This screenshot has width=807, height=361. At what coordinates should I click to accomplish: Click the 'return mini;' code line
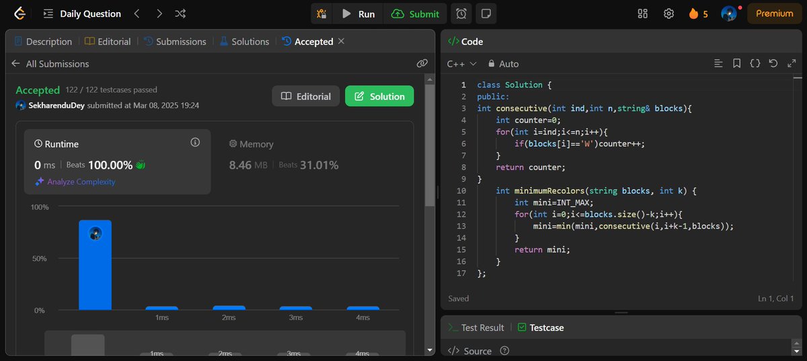tap(542, 249)
